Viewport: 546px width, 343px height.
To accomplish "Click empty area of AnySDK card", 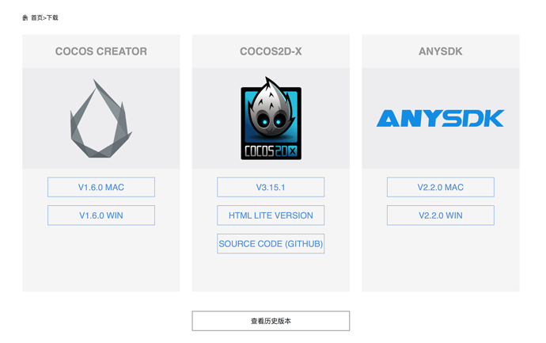I will [441, 260].
